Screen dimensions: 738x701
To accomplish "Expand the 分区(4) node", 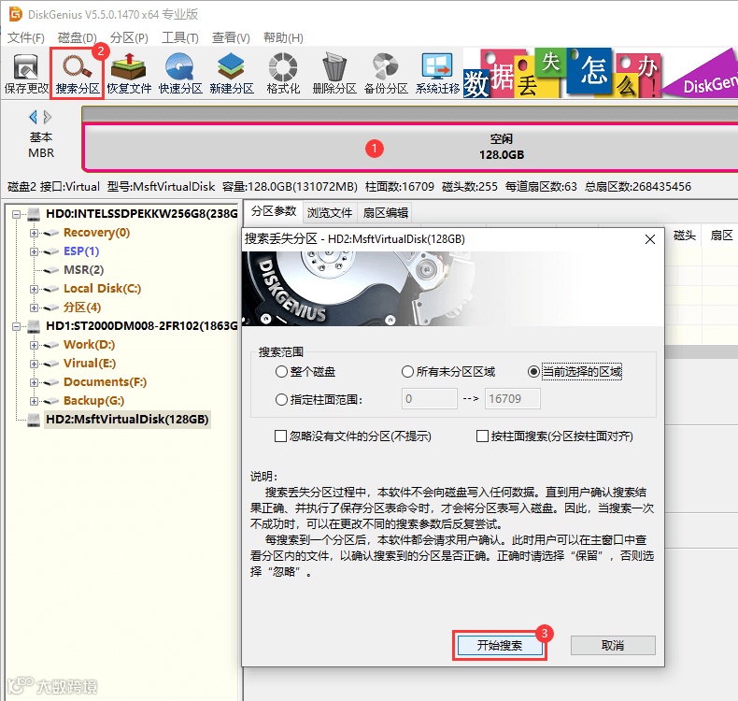I will click(x=34, y=308).
